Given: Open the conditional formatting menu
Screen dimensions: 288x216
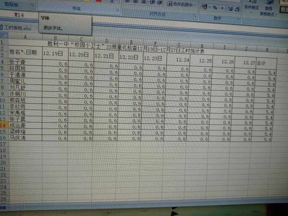Looking at the screenshot, I should pyautogui.click(x=251, y=7).
